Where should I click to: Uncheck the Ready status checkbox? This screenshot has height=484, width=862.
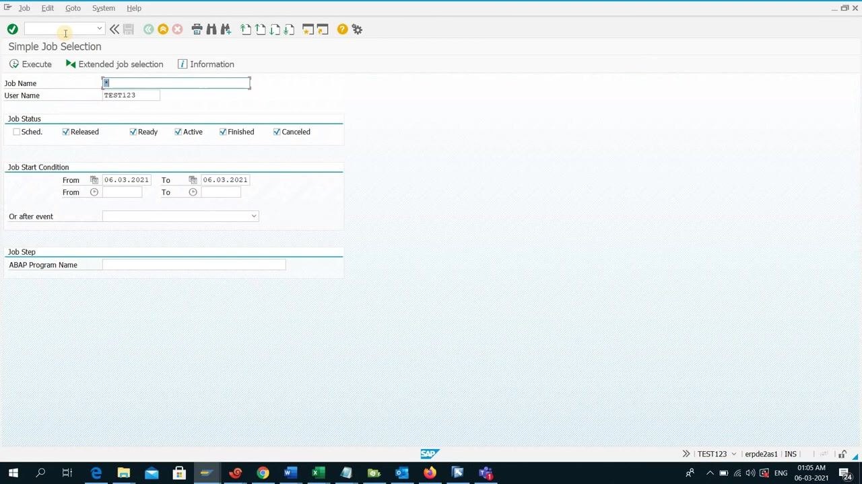click(x=133, y=132)
